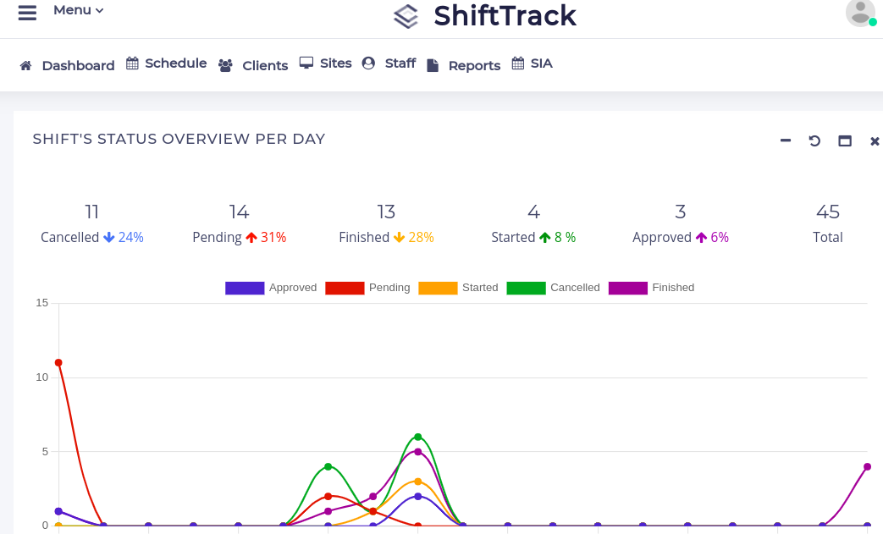Maximize the status overview panel
This screenshot has width=883, height=534.
(x=845, y=140)
